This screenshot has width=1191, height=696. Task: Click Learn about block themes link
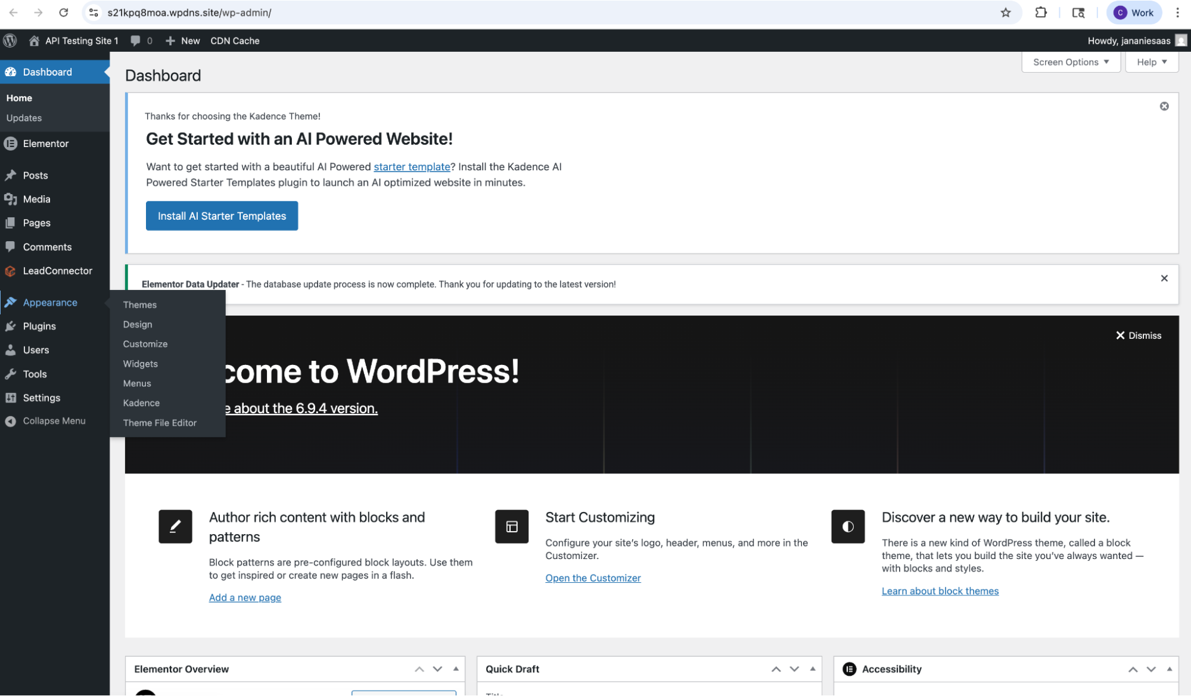(x=940, y=591)
